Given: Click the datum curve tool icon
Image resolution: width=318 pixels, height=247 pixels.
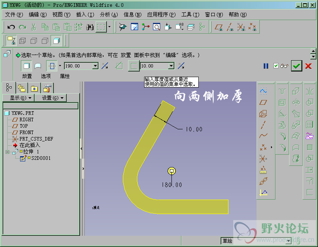Looking at the screenshot, I should [x=263, y=136].
